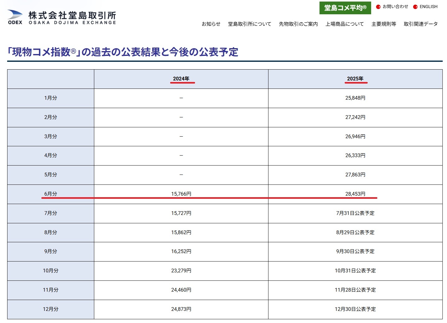The height and width of the screenshot is (323, 447).
Task: Click the 15,766円 value cell
Action: (x=181, y=194)
